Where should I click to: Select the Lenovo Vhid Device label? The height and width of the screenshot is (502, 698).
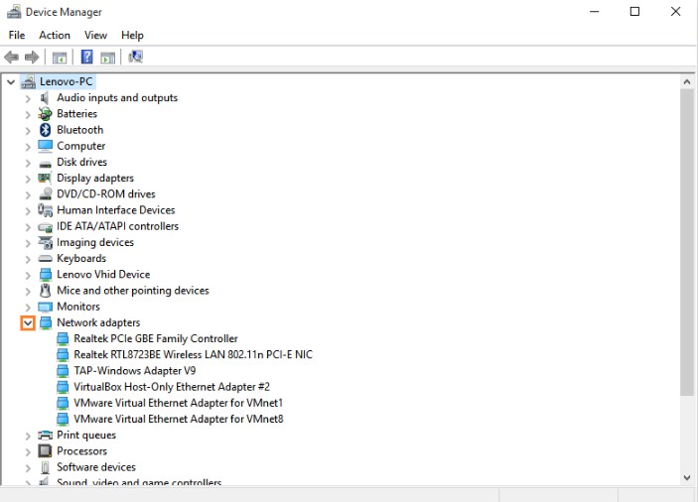tap(103, 275)
